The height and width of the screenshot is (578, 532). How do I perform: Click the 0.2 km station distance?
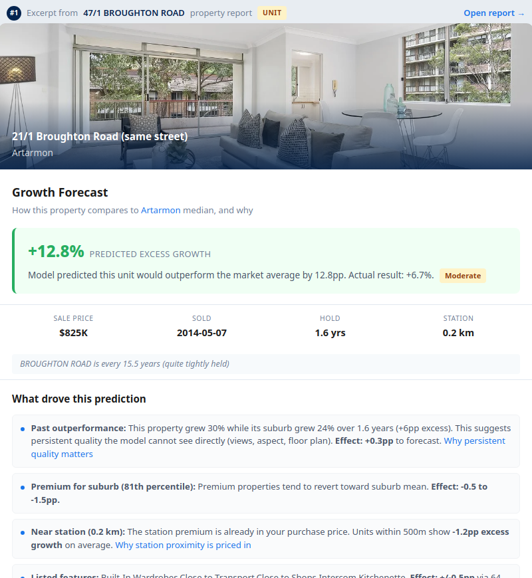[458, 333]
